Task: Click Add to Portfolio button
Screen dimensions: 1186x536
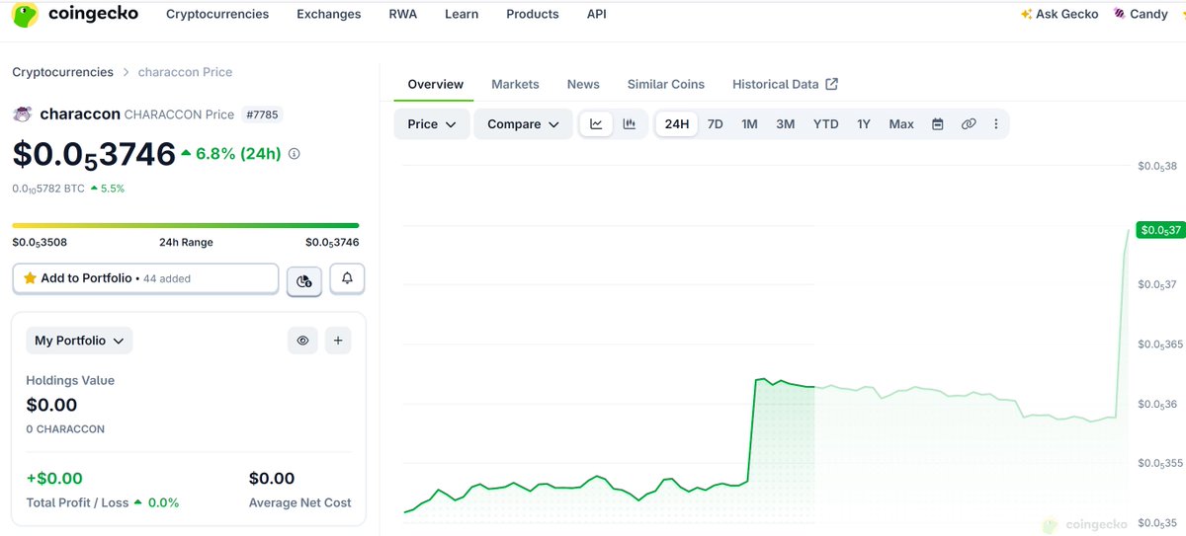Action: pos(145,278)
